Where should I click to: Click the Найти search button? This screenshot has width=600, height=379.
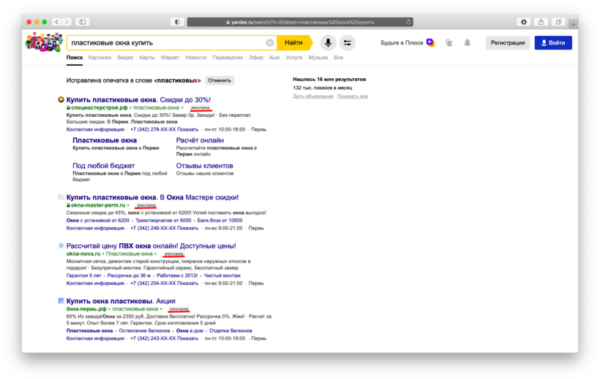294,43
